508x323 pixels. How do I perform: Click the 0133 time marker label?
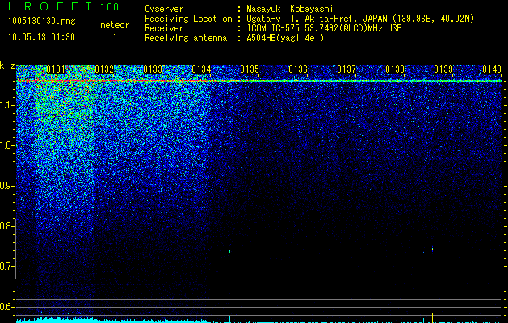pyautogui.click(x=153, y=69)
